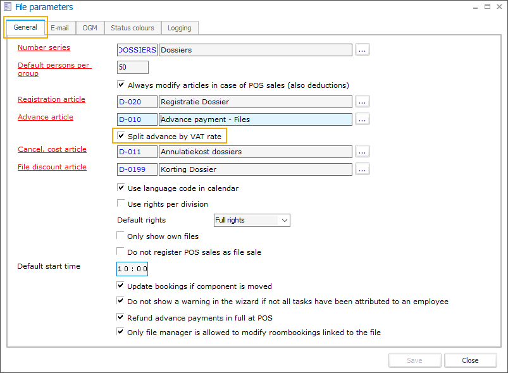Click the browse button next to Number series

pos(362,50)
